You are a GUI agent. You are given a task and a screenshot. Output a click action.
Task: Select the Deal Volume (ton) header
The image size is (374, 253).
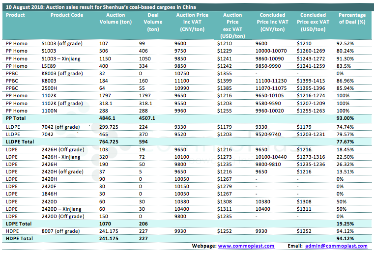point(153,22)
